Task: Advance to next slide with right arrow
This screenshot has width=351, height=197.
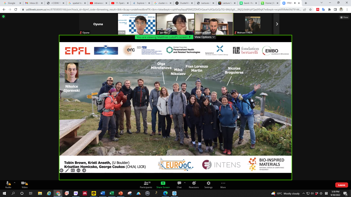Action: tap(84, 170)
